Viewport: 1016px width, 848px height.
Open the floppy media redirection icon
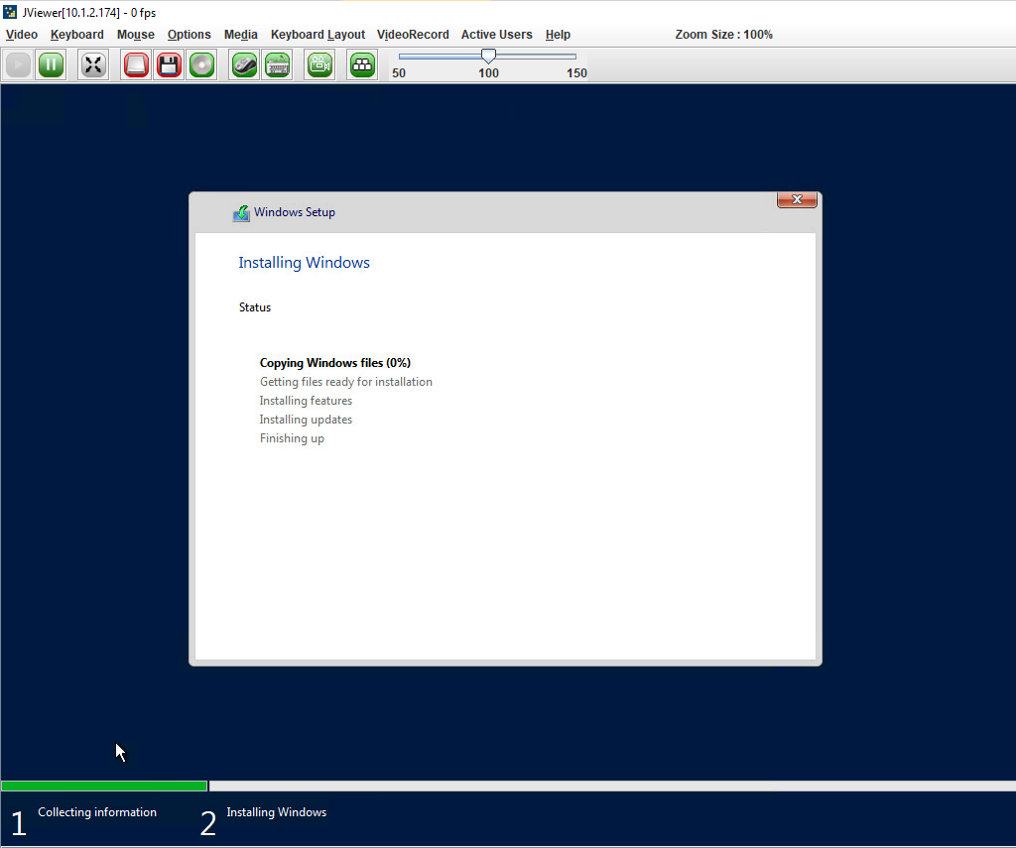coord(169,64)
